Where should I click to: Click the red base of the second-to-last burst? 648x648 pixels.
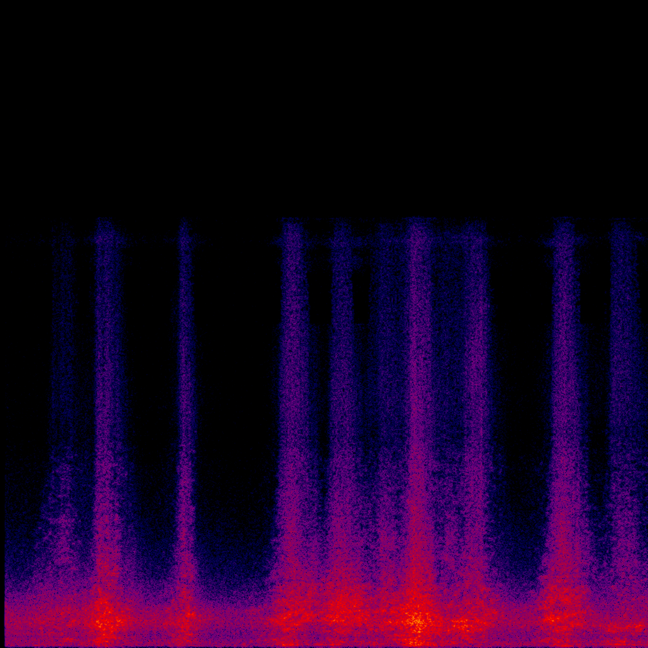pos(560,617)
